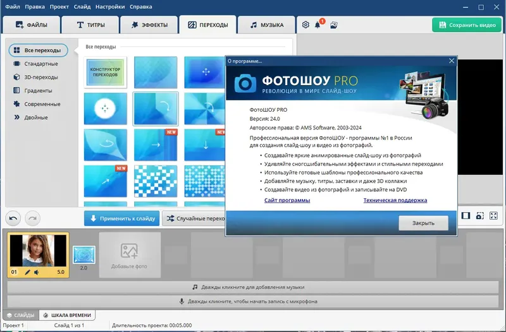Open Конструктор переходов thumbnail
The width and height of the screenshot is (506, 332).
pyautogui.click(x=105, y=72)
